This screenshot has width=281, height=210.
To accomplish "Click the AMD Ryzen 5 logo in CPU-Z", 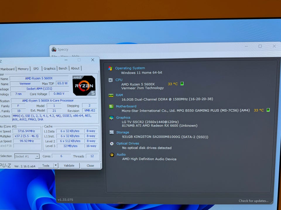I will click(84, 85).
